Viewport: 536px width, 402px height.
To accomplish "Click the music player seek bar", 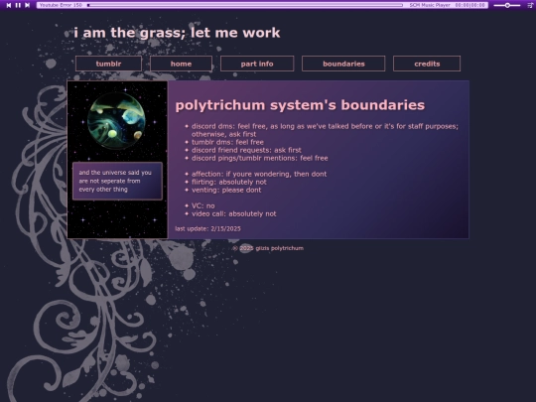I will (x=245, y=5).
